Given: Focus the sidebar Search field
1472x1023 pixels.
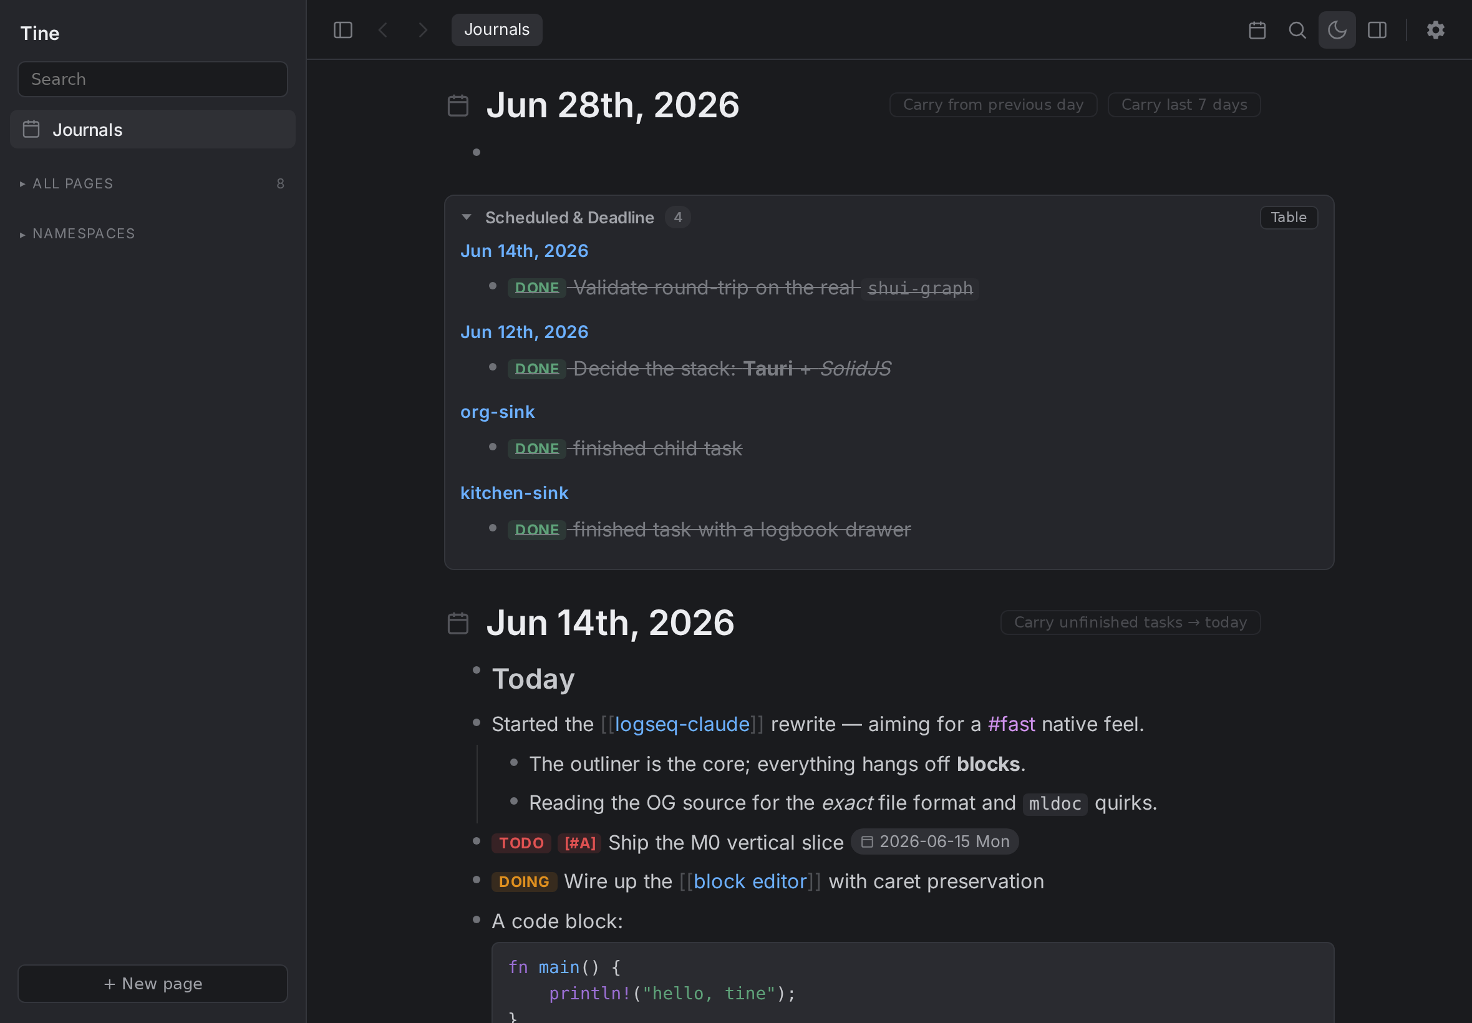Looking at the screenshot, I should pos(153,79).
